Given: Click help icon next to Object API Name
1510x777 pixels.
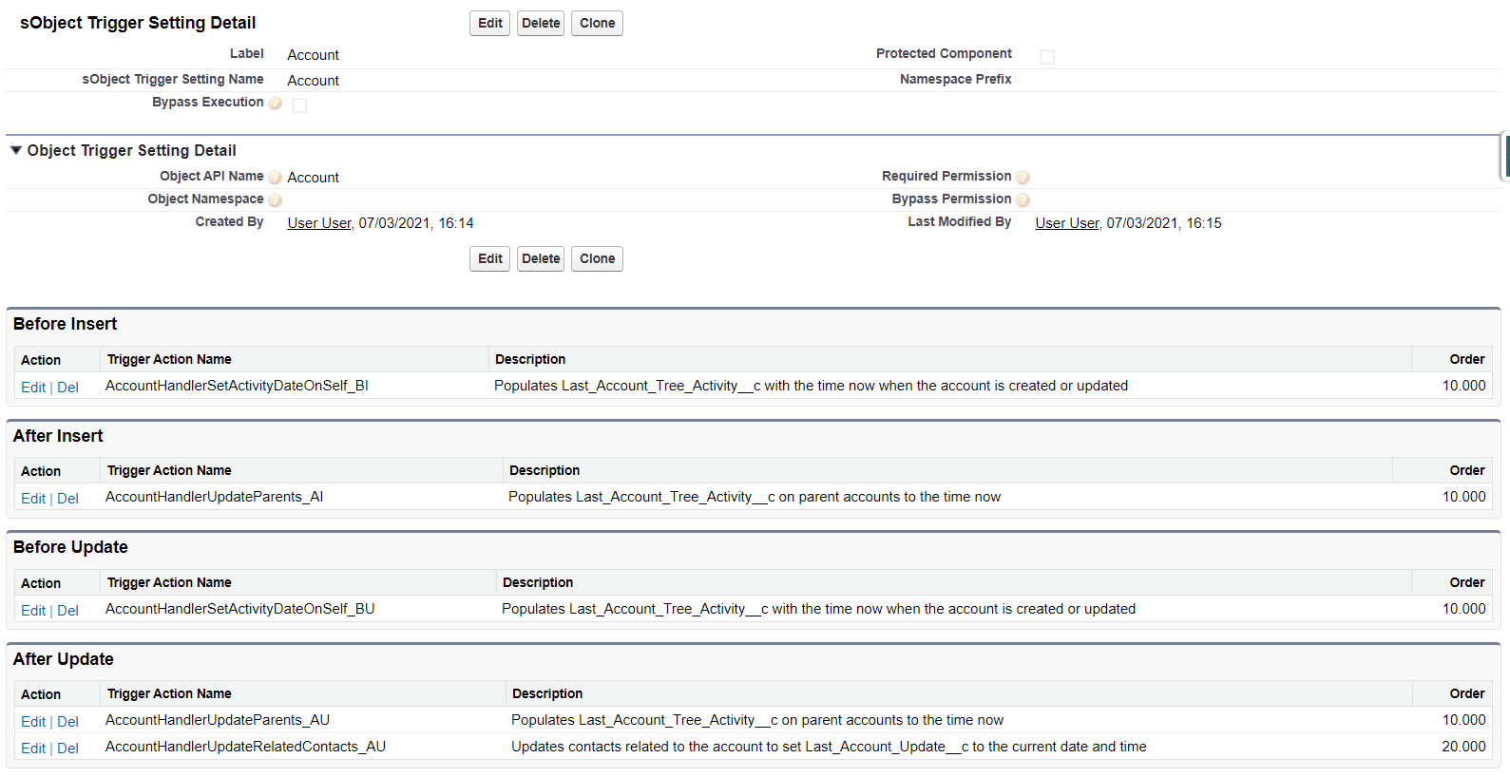Looking at the screenshot, I should click(x=275, y=178).
